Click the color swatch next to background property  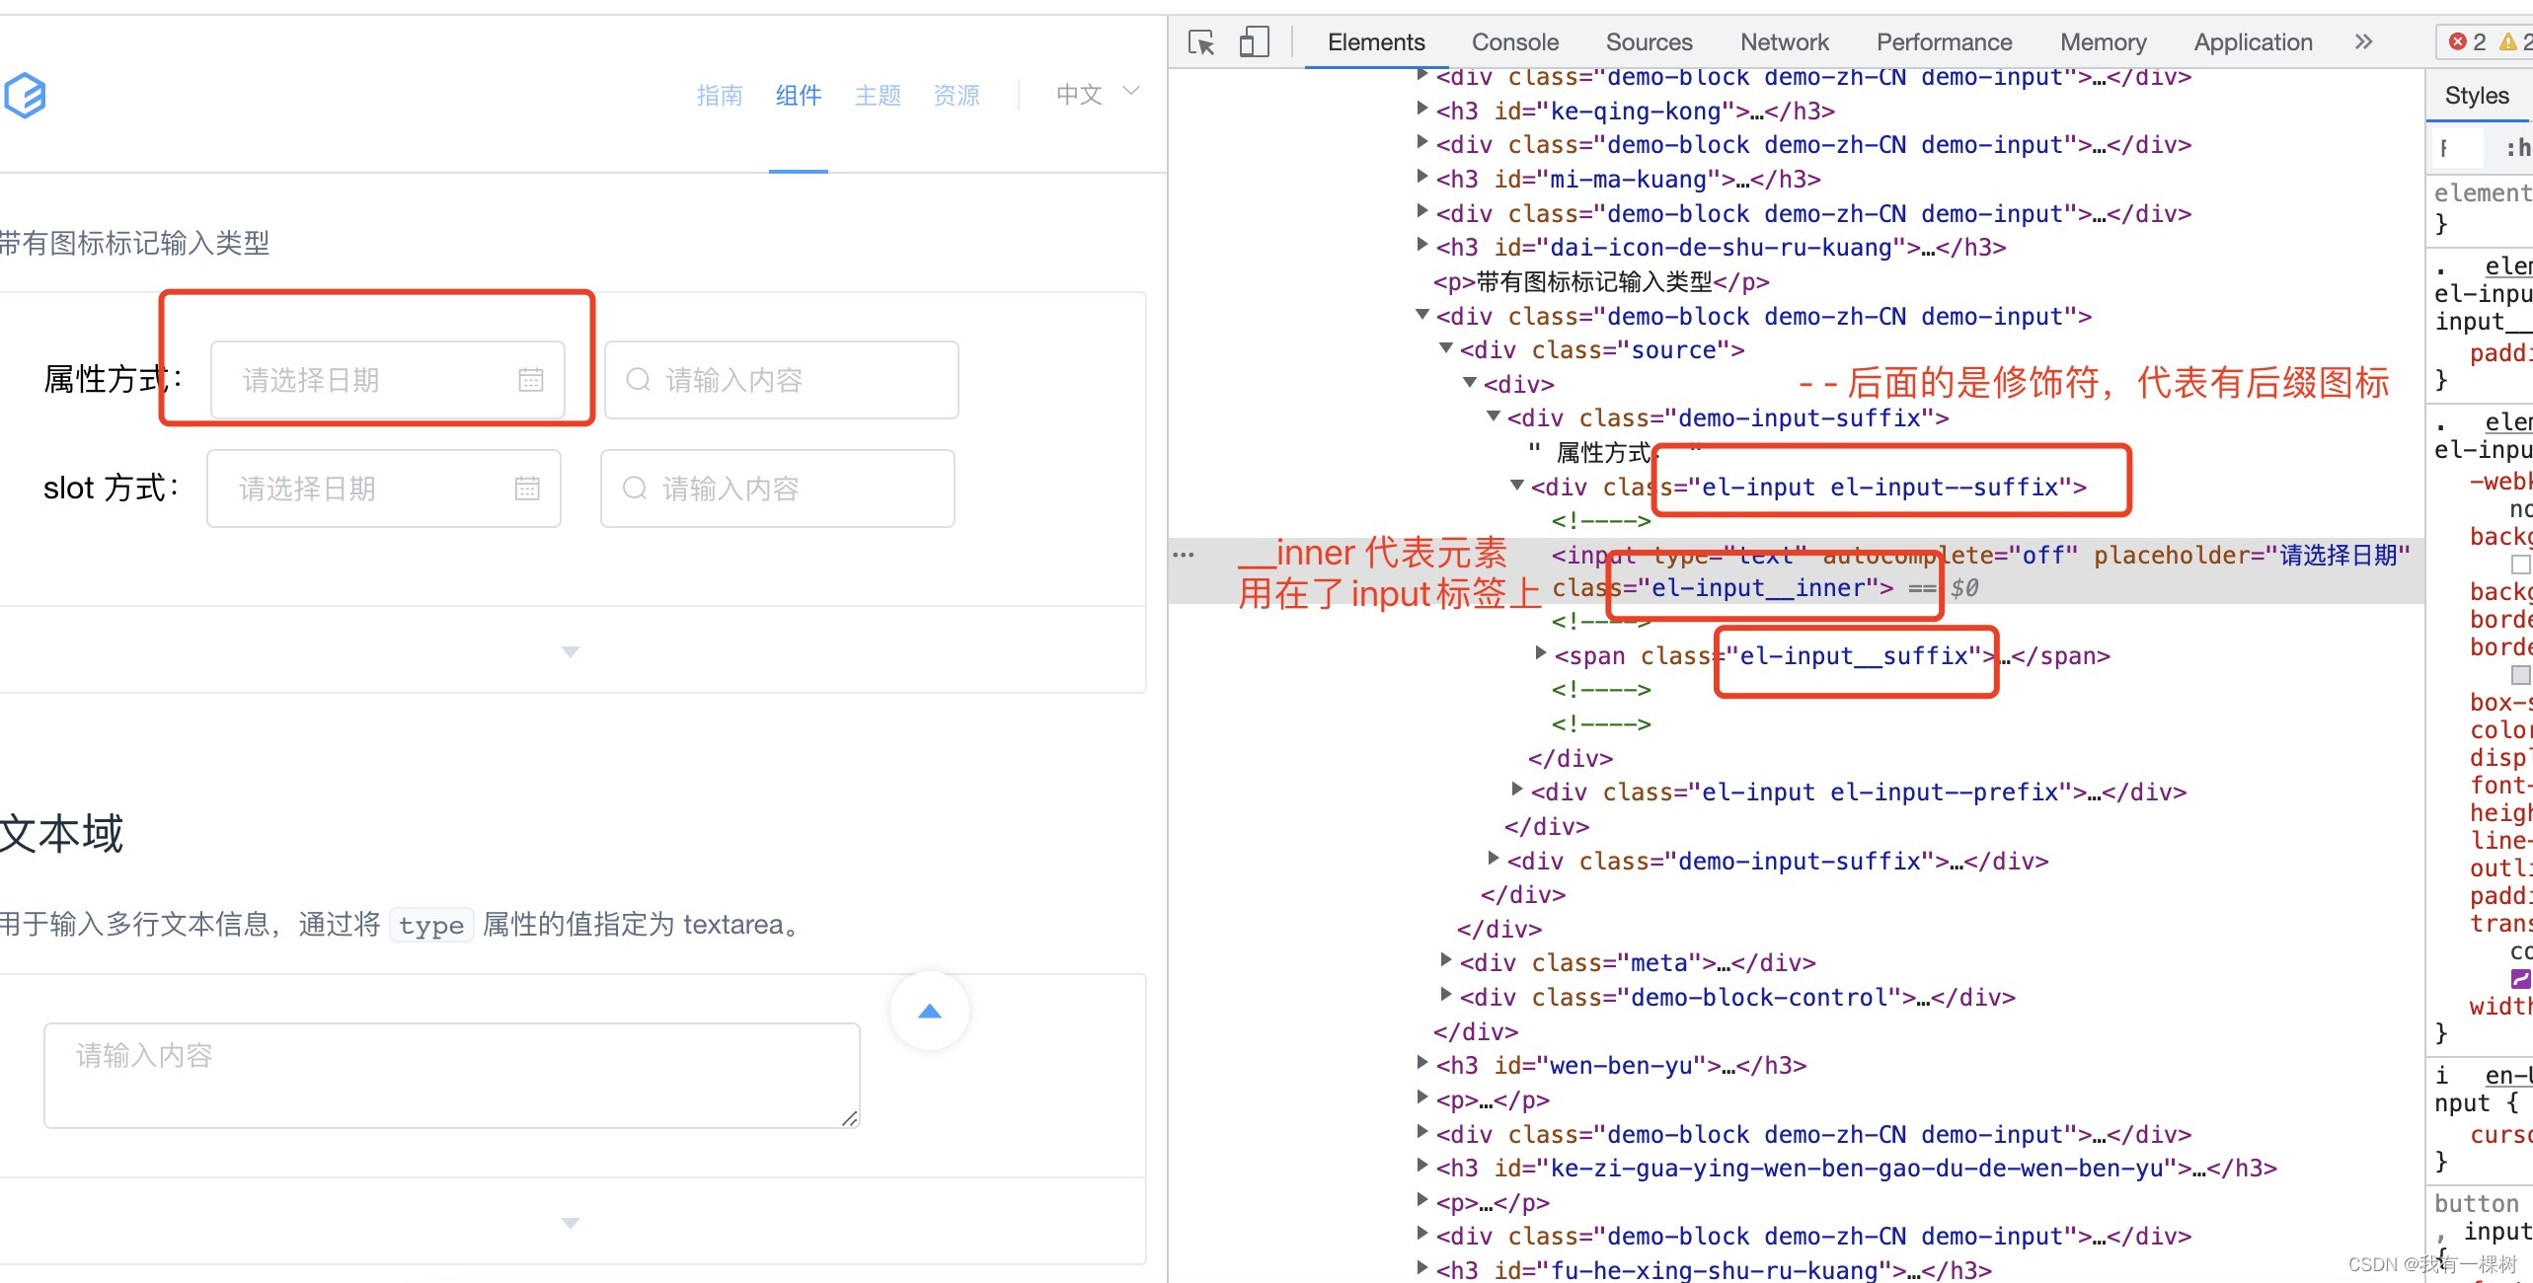click(2521, 564)
